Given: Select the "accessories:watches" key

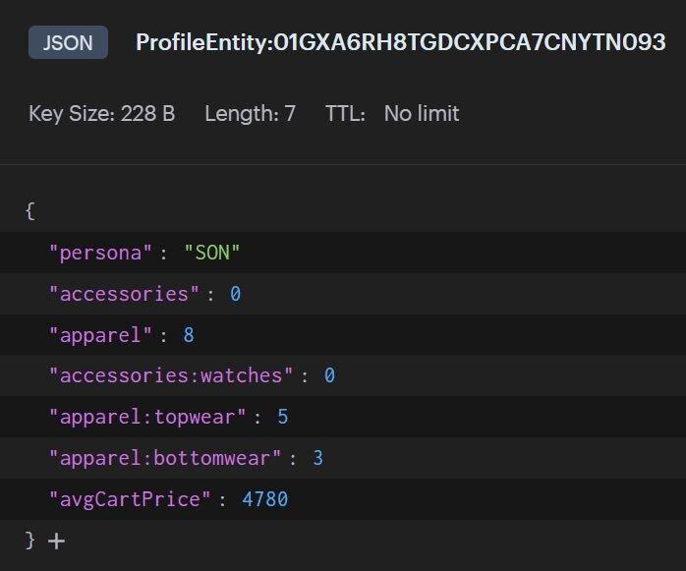Looking at the screenshot, I should (x=171, y=375).
